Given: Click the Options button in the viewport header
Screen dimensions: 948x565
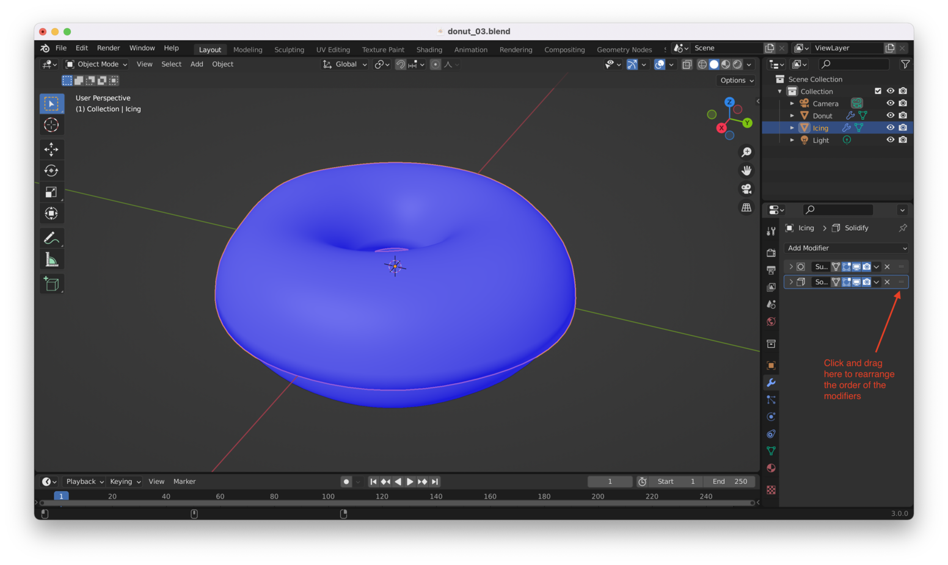Looking at the screenshot, I should coord(735,80).
